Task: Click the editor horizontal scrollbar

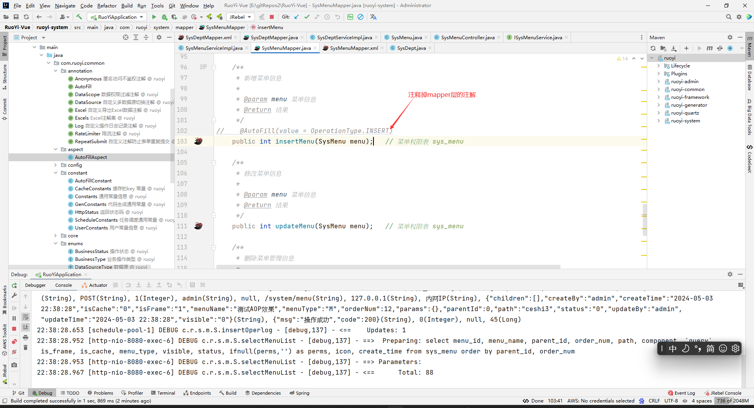Action: click(x=388, y=267)
